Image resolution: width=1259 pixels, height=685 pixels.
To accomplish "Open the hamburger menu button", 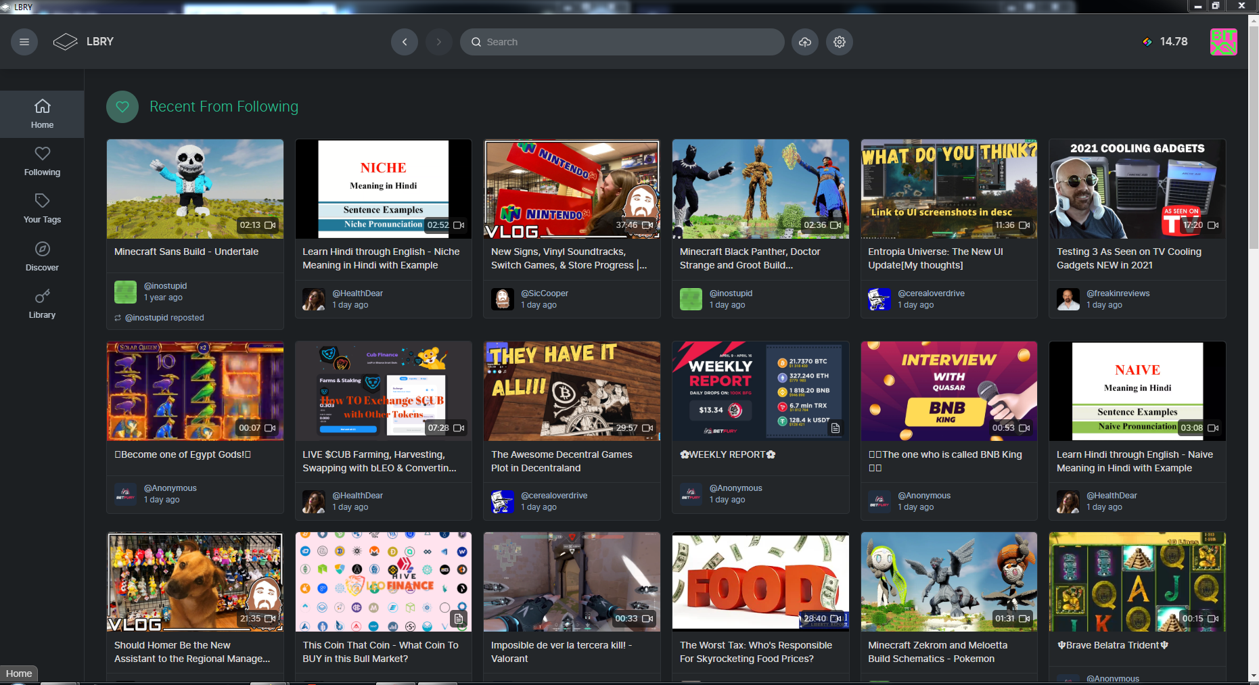I will click(24, 42).
